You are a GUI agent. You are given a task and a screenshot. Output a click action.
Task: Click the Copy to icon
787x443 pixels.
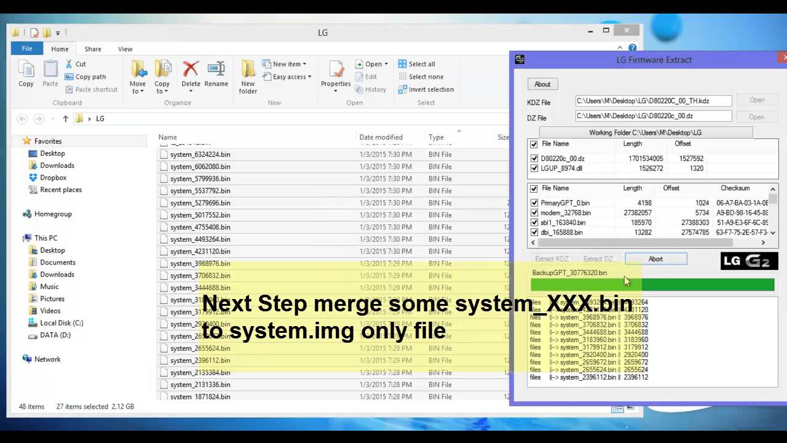point(162,68)
